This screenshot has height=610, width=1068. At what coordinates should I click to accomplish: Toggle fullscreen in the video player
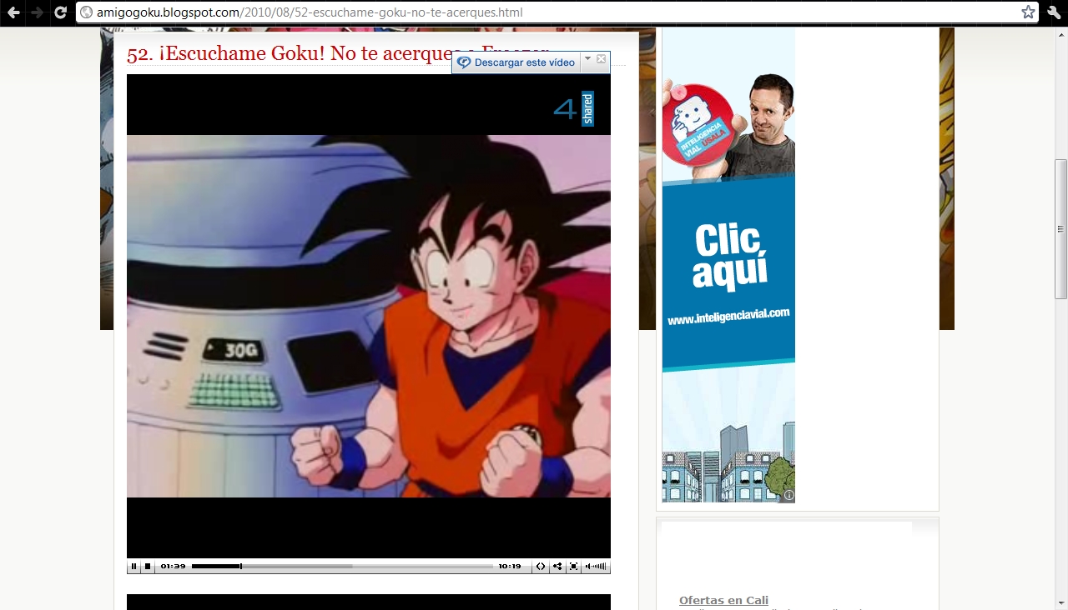pos(573,567)
